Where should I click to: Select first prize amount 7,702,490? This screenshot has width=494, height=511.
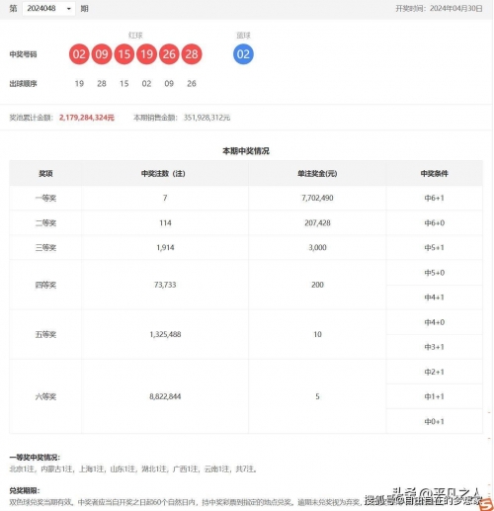point(317,198)
